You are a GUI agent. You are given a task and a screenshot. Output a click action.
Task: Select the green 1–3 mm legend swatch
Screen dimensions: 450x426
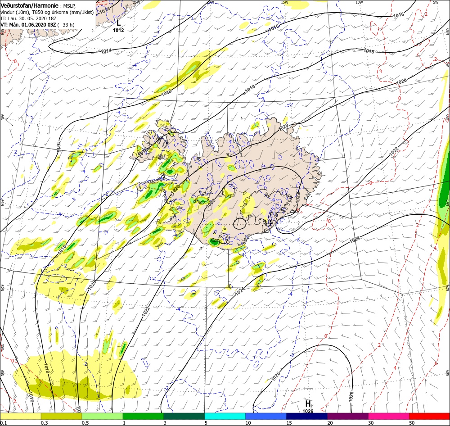[x=143, y=416]
